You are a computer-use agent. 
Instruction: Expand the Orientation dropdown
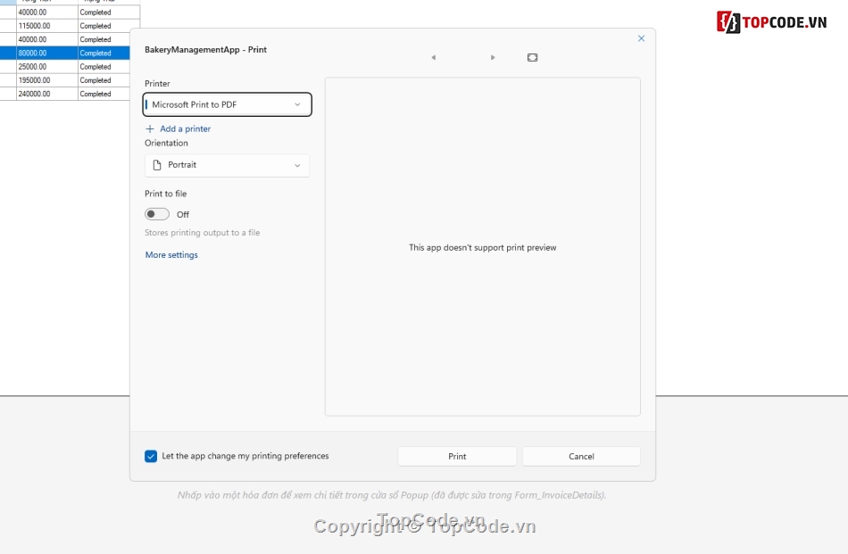tap(228, 165)
